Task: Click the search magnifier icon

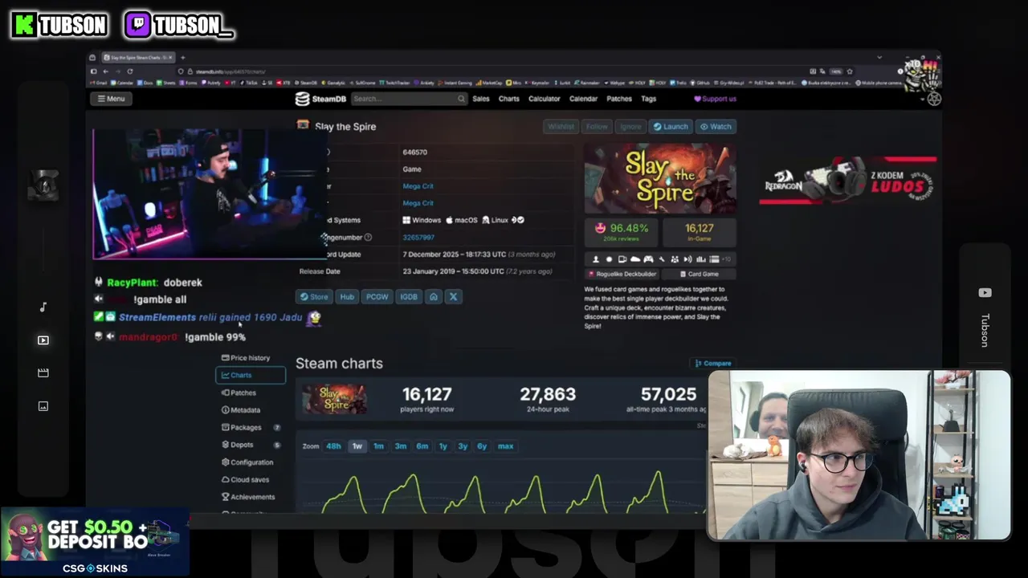Action: [x=461, y=99]
